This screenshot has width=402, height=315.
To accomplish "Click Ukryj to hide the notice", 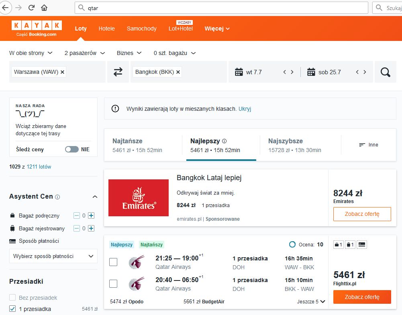I will pos(245,109).
